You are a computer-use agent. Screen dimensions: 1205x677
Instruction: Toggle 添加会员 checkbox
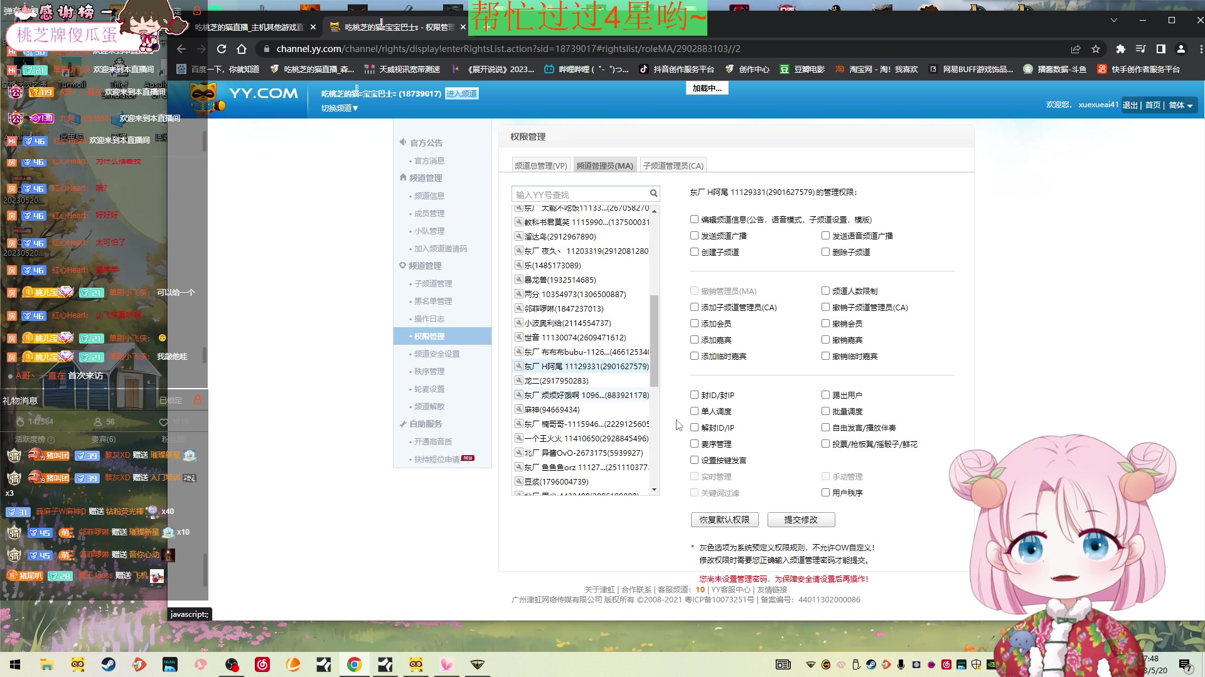(x=694, y=323)
